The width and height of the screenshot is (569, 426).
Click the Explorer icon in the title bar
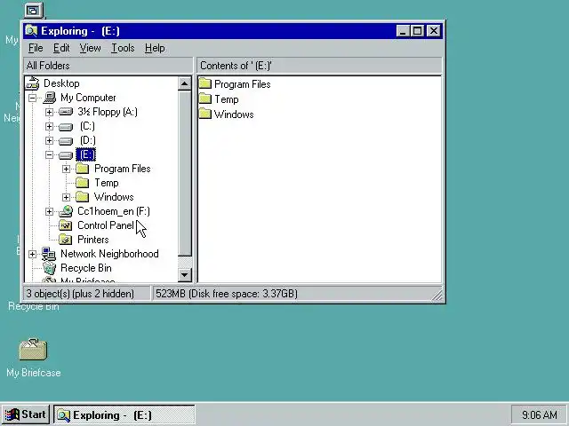pyautogui.click(x=32, y=31)
